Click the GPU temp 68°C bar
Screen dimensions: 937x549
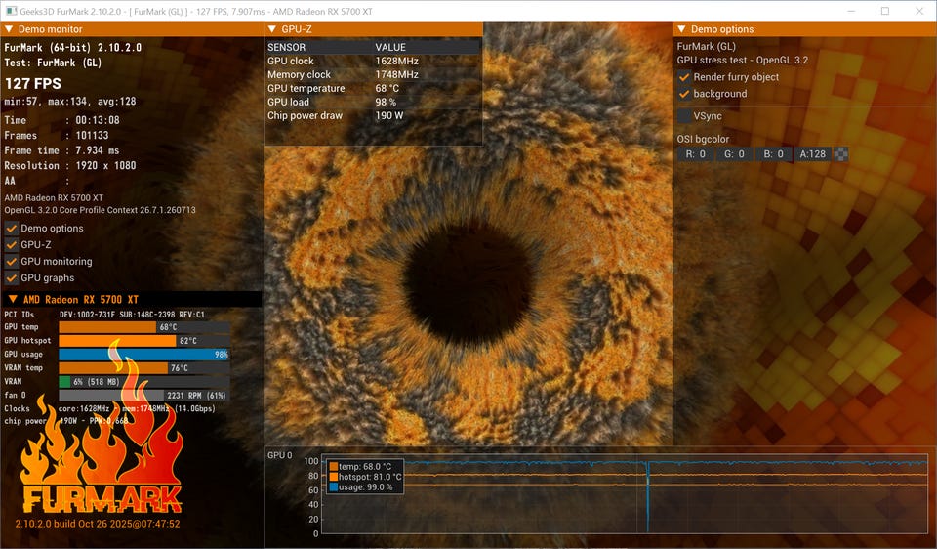point(144,327)
